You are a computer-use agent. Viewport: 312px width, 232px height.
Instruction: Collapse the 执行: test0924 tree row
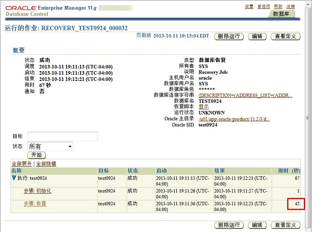click(14, 178)
